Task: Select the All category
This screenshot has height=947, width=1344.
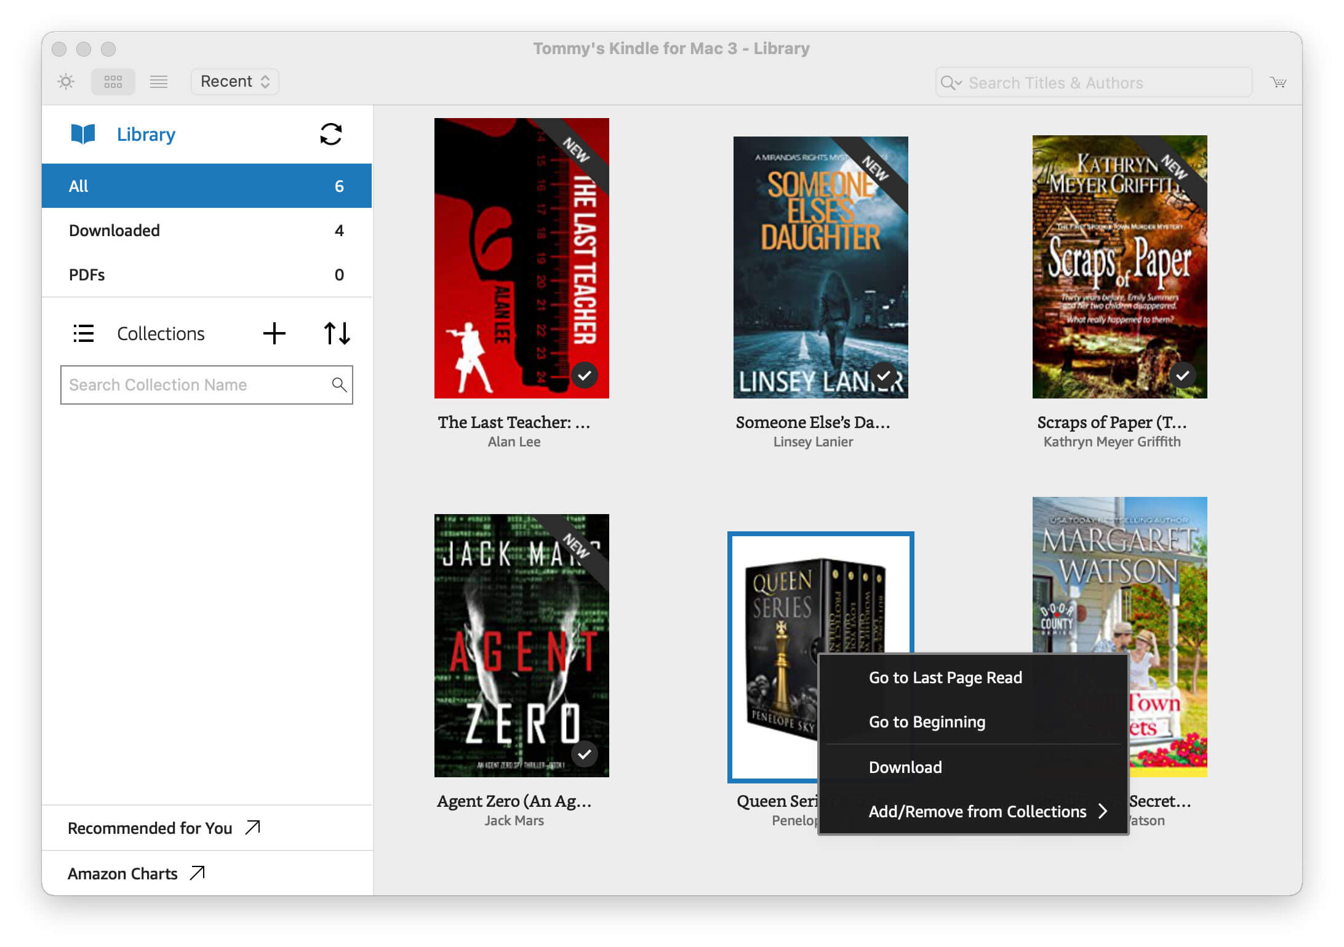Action: point(207,186)
